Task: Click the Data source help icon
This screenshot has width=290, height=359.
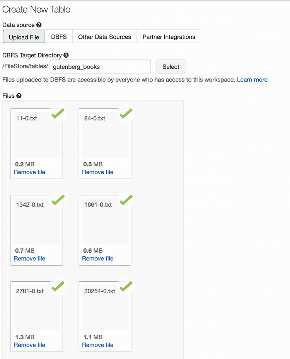Action: [39, 25]
